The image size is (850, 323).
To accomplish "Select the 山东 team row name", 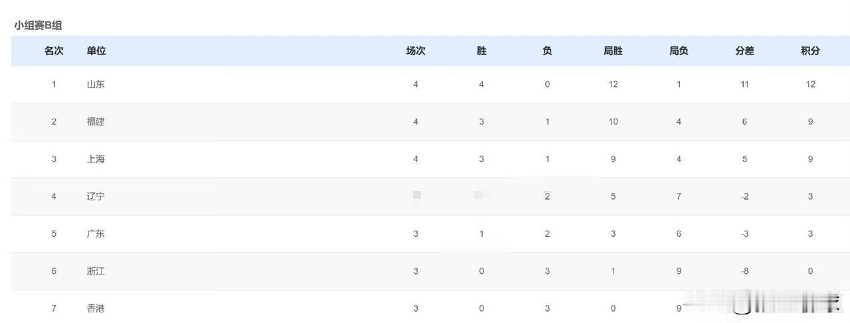I will coord(96,84).
